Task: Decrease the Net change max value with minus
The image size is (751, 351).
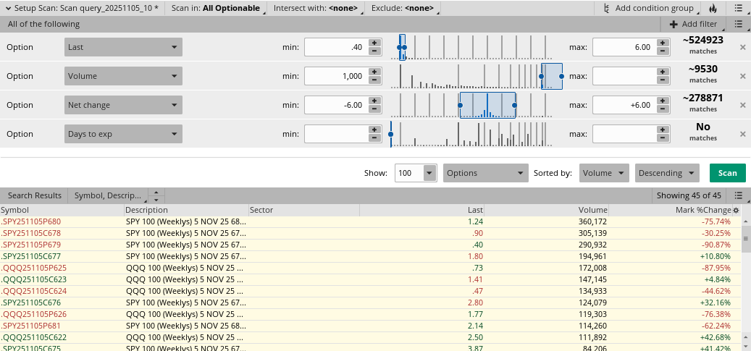Action: [663, 109]
